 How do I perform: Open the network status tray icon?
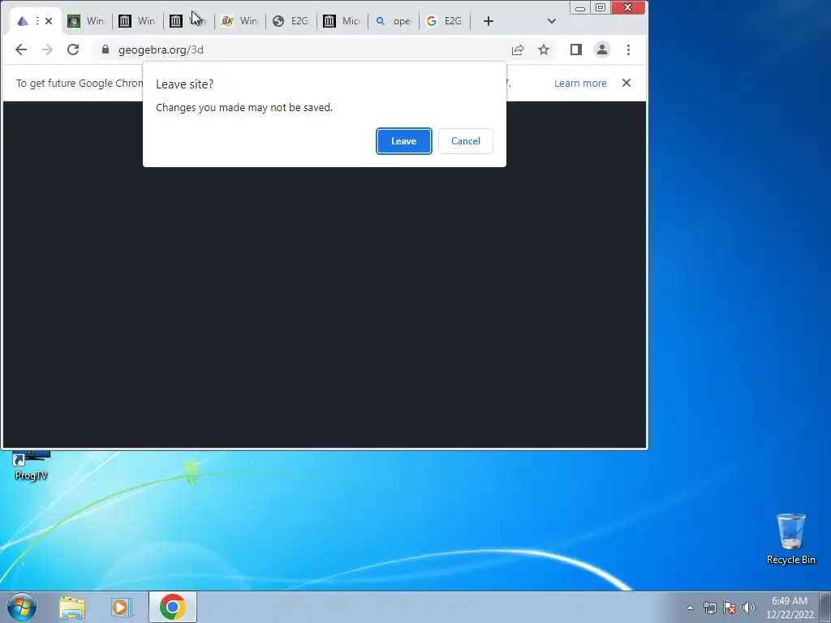(710, 608)
